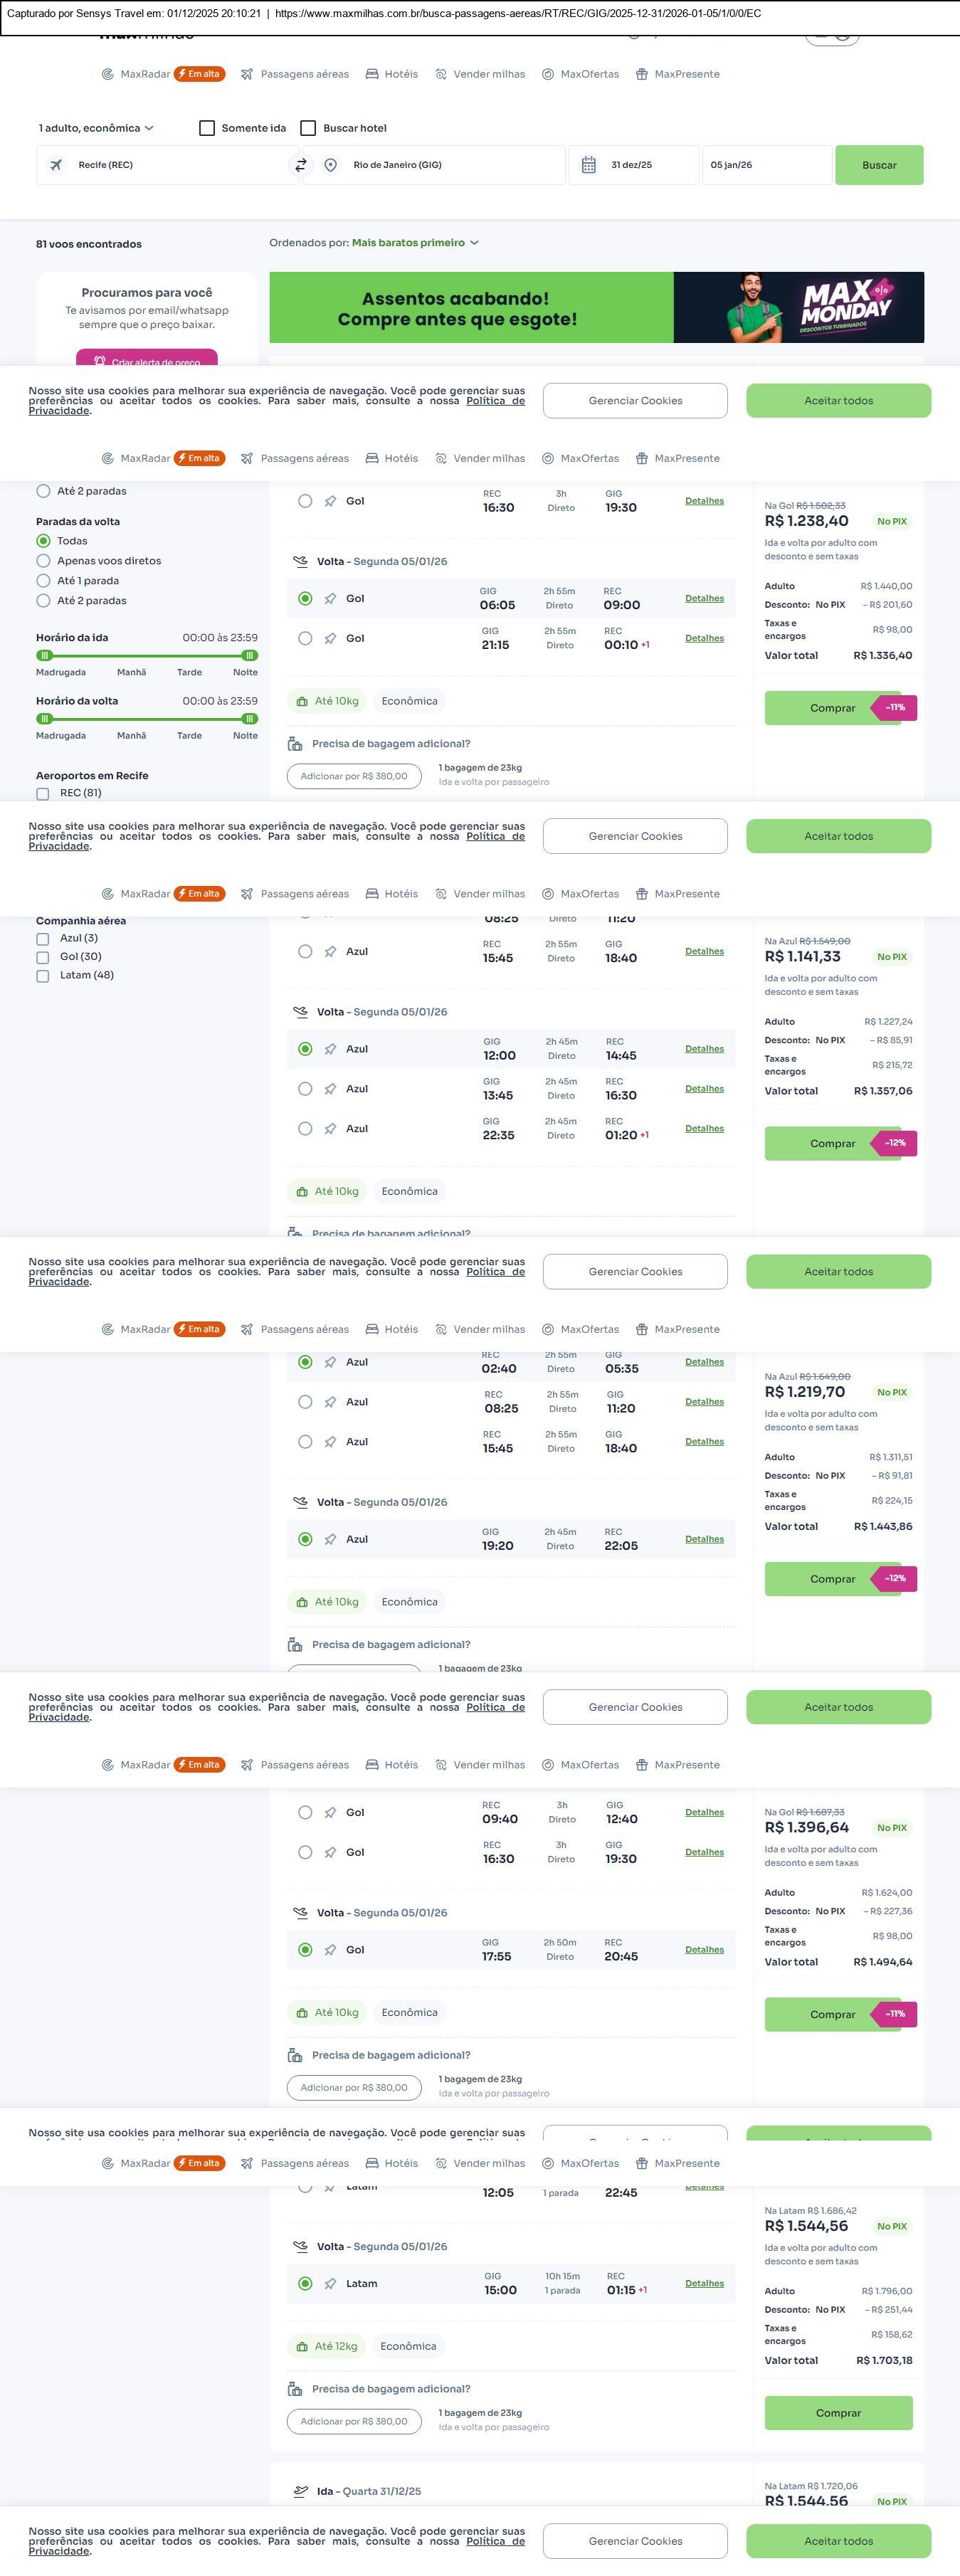Image resolution: width=960 pixels, height=2576 pixels.
Task: Click the calendar icon in the departure date field
Action: pos(589,165)
